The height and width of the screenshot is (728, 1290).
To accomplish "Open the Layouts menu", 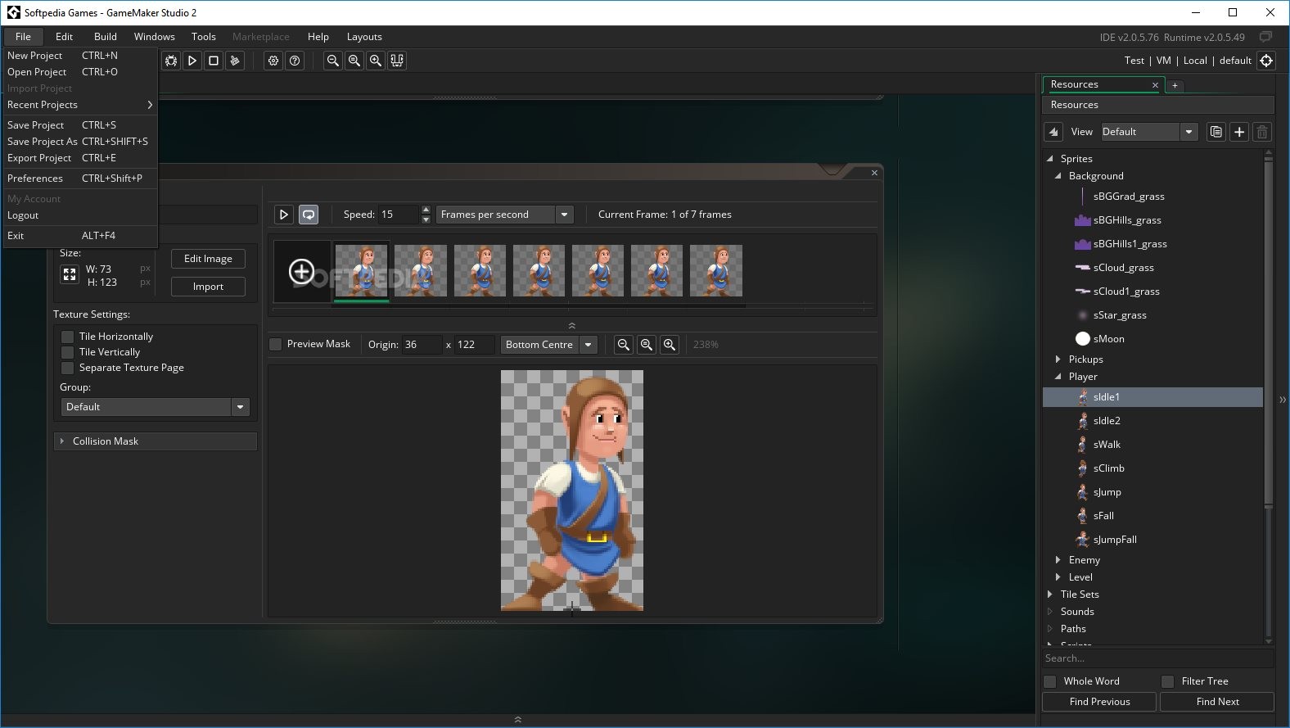I will pyautogui.click(x=364, y=37).
